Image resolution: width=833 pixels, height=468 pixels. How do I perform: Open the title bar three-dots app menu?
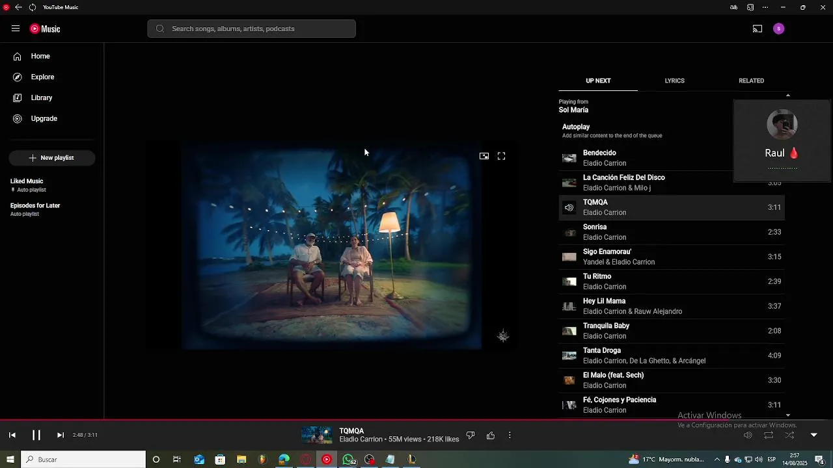[x=765, y=7]
